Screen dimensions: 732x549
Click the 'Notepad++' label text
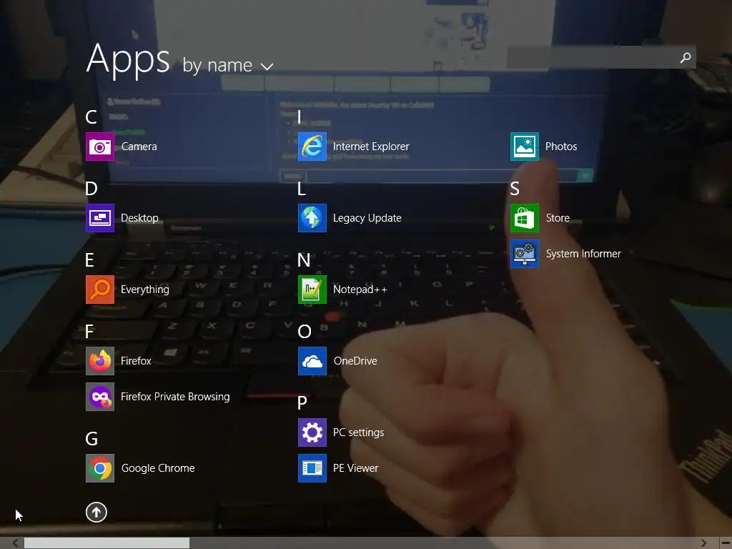tap(360, 290)
